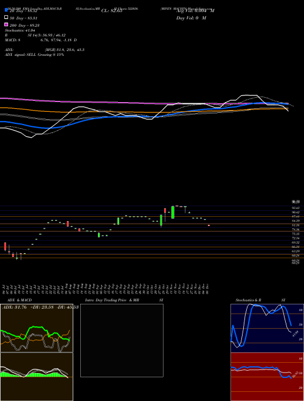This screenshot has width=304, height=401.
Task: Click the last red candlestick on the right
Action: pyautogui.click(x=209, y=225)
